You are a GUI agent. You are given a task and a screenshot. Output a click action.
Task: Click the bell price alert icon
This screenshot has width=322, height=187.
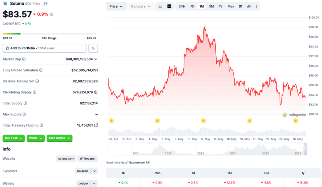point(93,48)
